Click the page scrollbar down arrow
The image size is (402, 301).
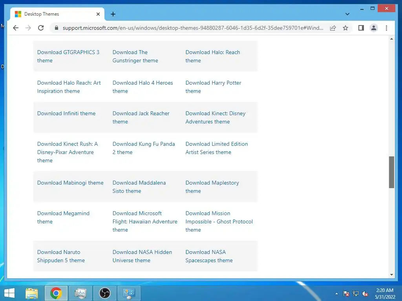point(391,275)
